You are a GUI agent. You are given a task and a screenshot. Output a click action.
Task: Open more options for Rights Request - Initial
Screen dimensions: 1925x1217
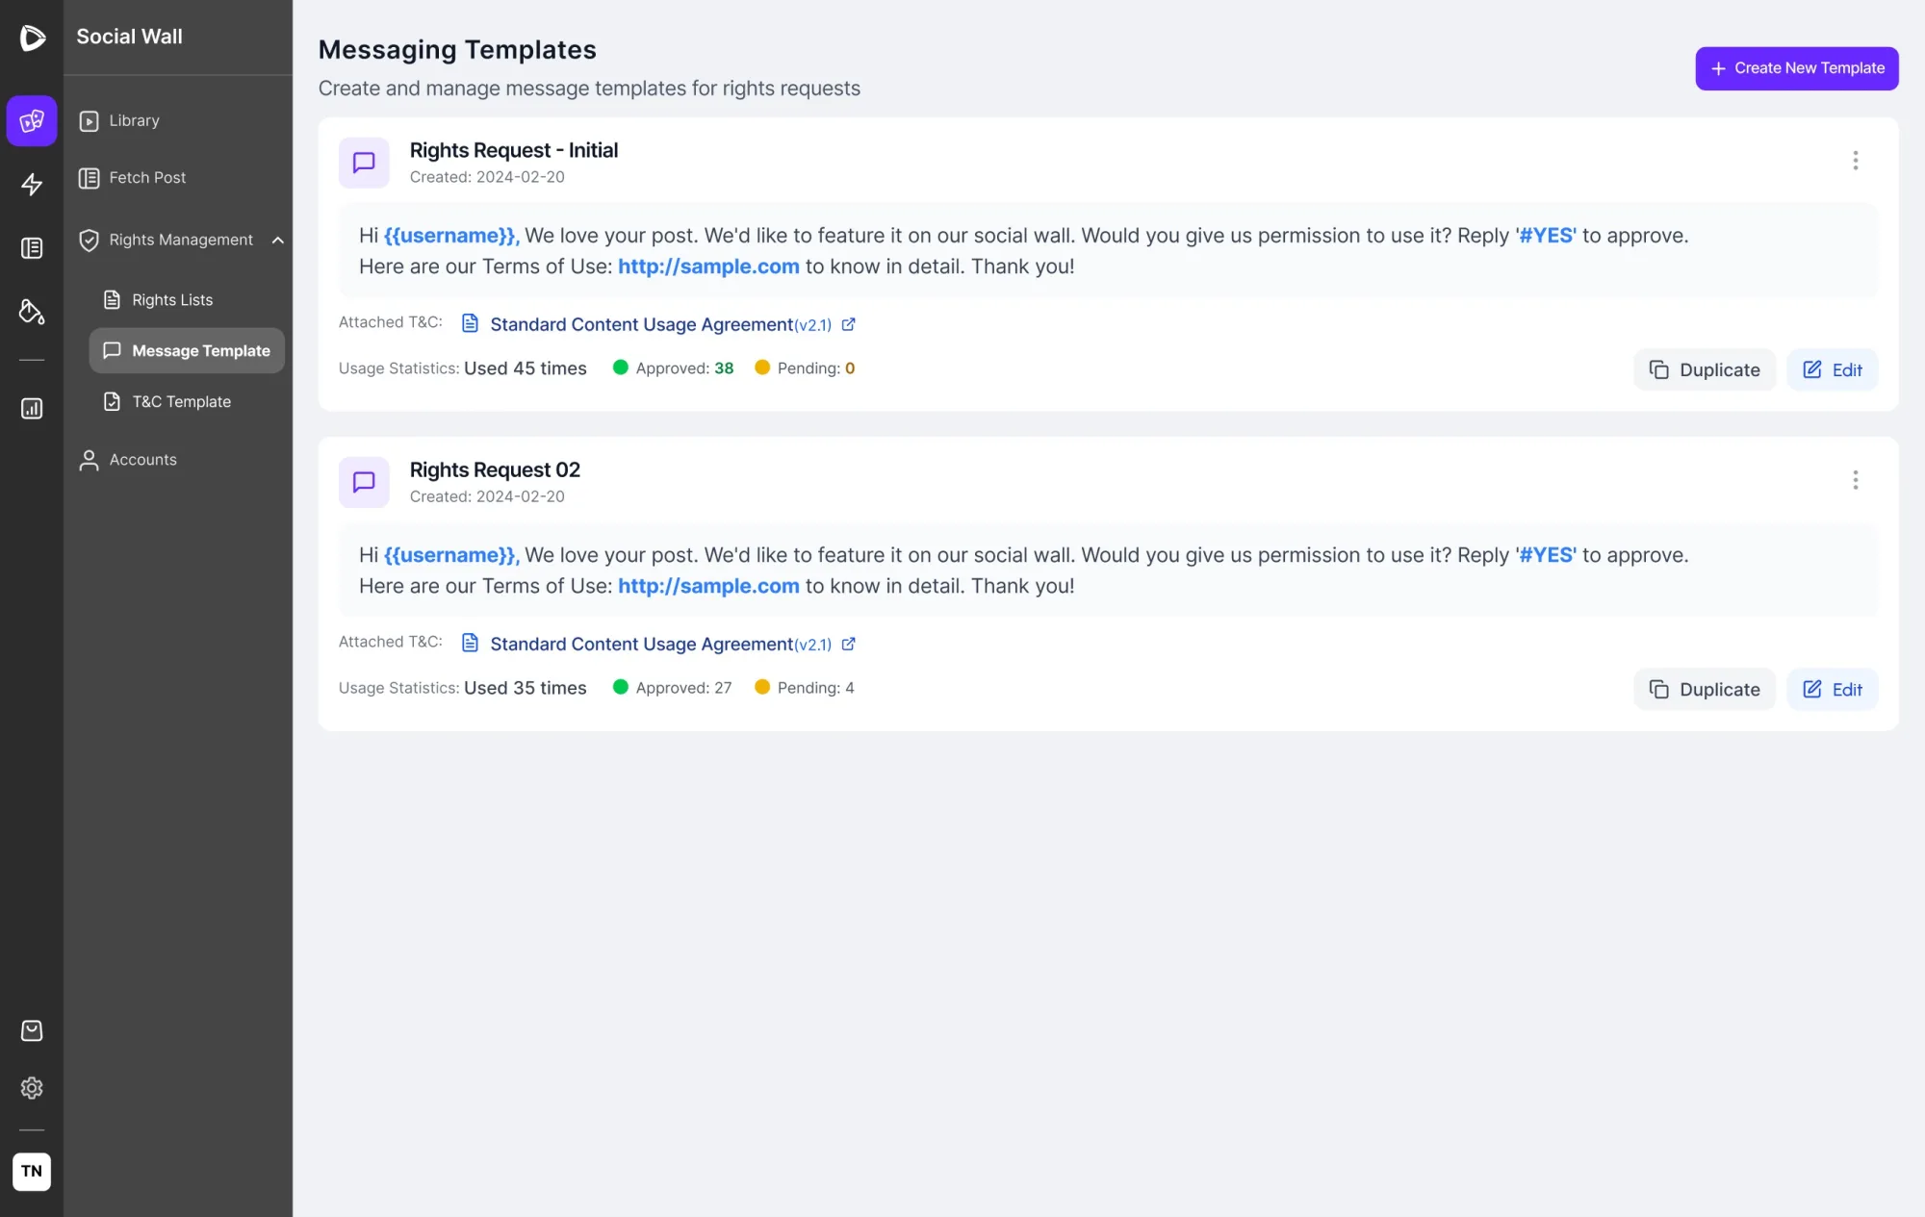click(1856, 161)
